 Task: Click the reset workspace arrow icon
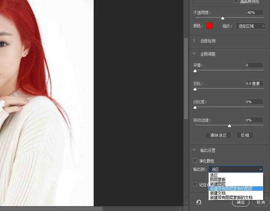click(198, 202)
